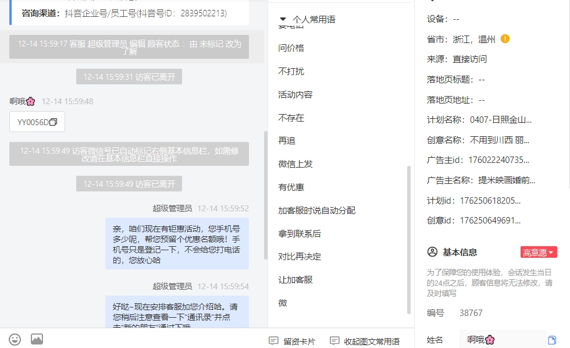Click the 收起图文常用语 button
The width and height of the screenshot is (570, 348).
click(x=365, y=341)
